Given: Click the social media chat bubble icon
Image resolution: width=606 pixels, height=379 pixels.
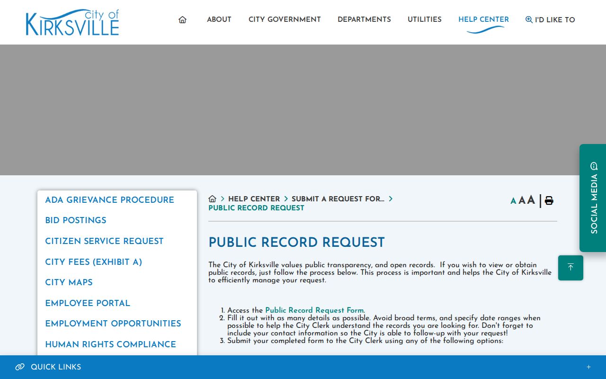Looking at the screenshot, I should [x=594, y=166].
